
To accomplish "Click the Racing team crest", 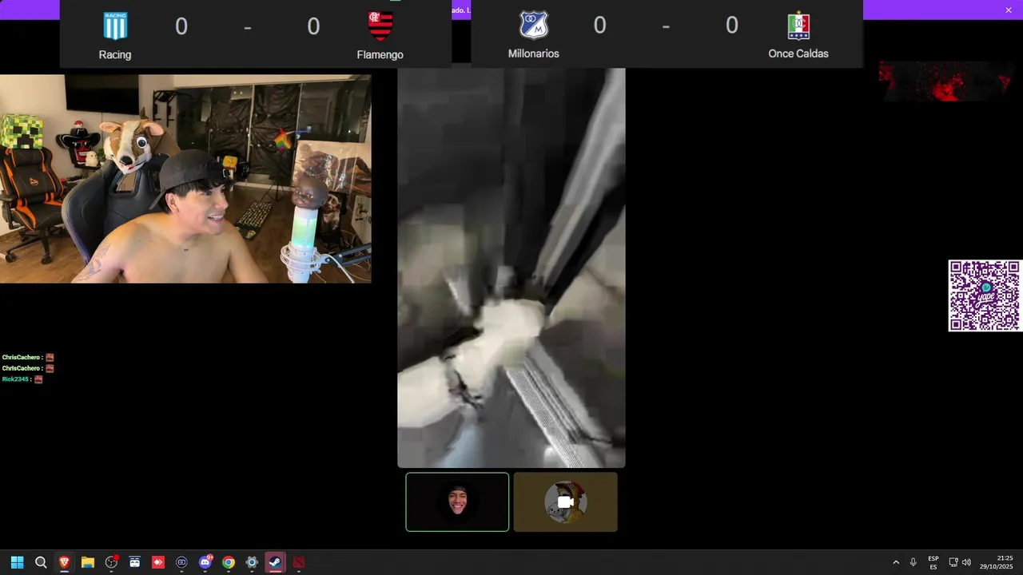I will 115,26.
